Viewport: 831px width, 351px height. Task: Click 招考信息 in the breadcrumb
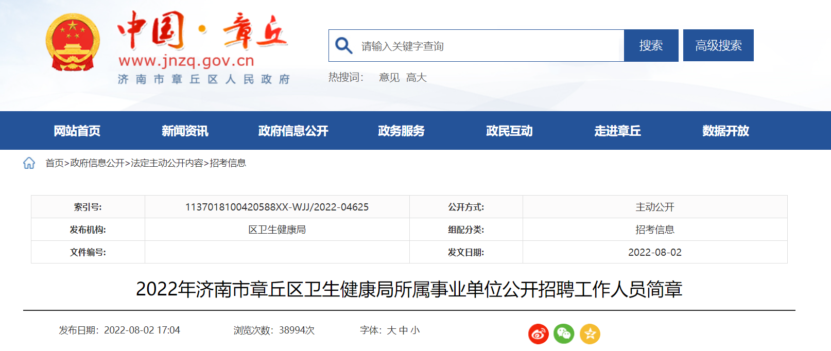[x=228, y=163]
